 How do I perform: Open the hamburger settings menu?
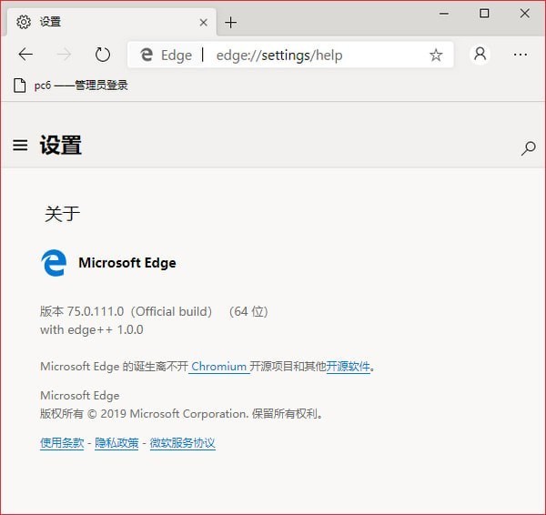[20, 146]
